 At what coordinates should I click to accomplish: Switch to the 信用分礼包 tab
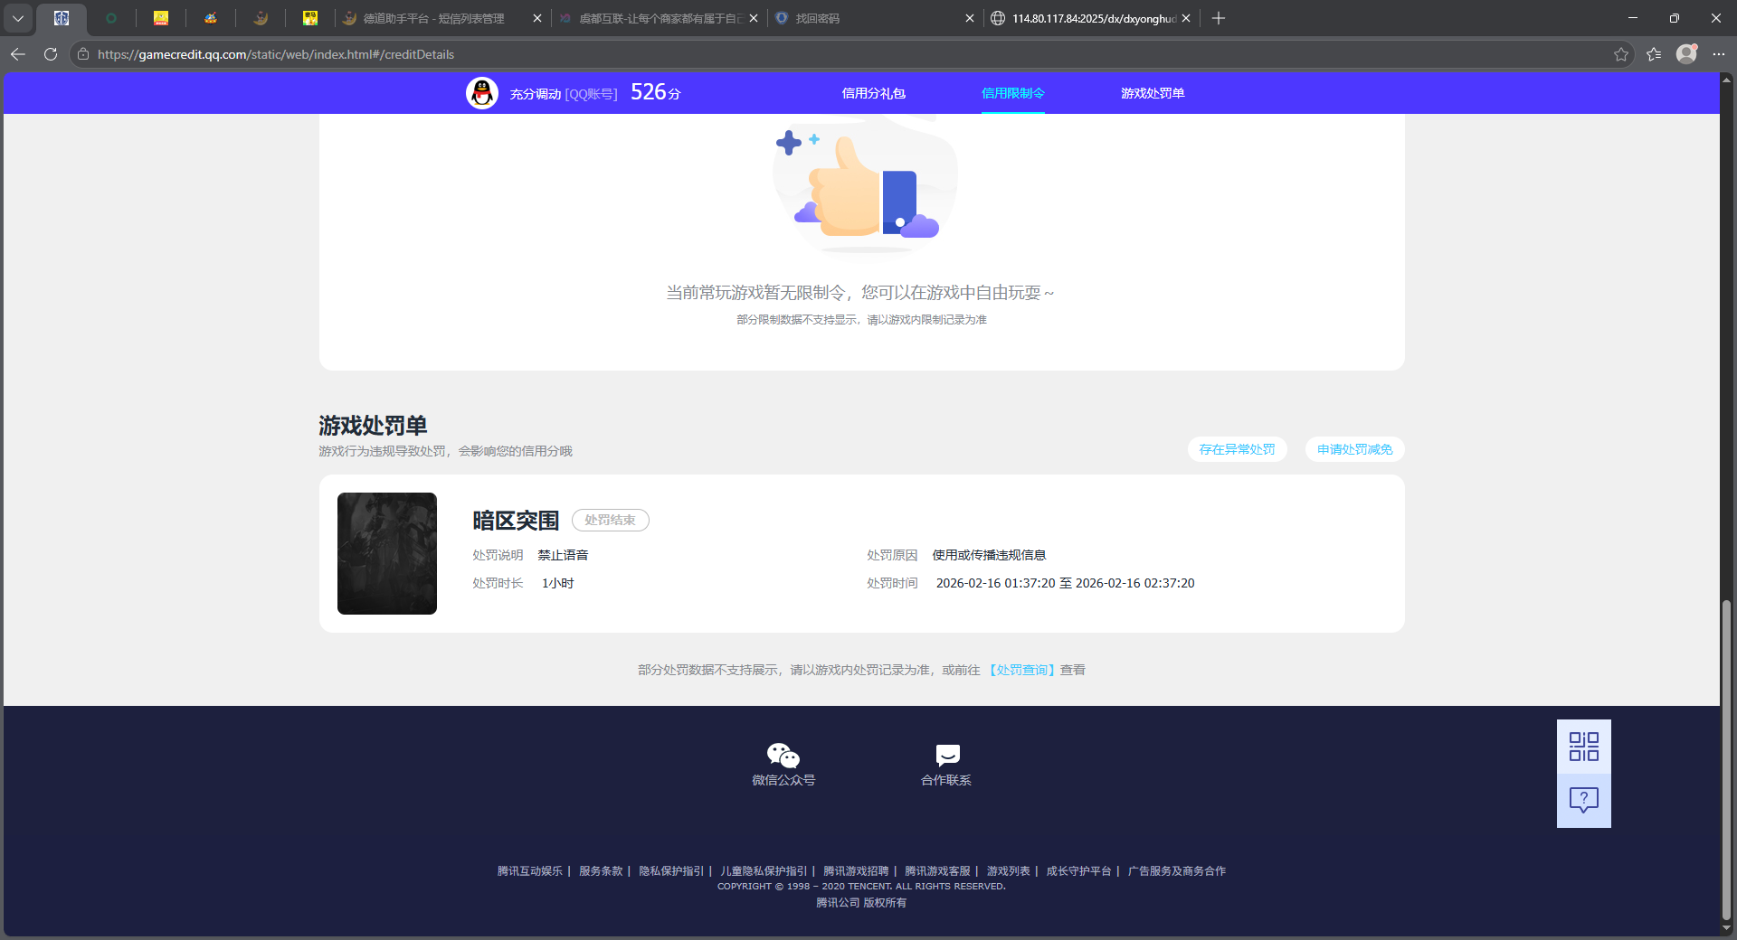(x=872, y=93)
